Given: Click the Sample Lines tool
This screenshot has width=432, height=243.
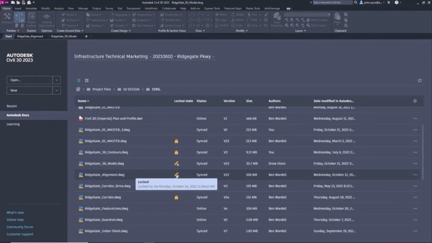Looking at the screenshot, I should click(170, 20).
